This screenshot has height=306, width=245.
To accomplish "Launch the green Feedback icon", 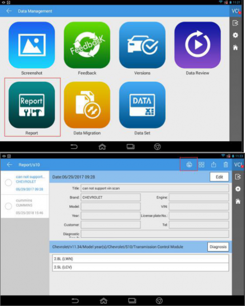I will pos(87,45).
